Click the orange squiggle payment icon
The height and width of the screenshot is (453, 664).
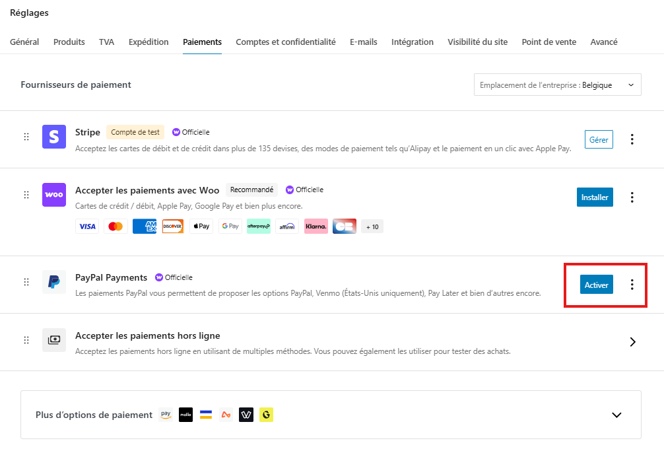point(226,415)
